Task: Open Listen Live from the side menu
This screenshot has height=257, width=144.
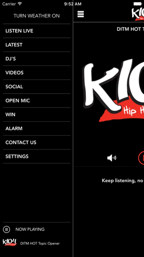Action: click(x=37, y=31)
